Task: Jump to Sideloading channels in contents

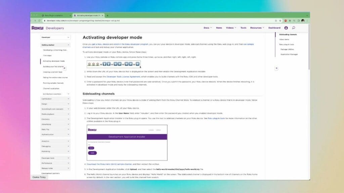Action: 288,35
